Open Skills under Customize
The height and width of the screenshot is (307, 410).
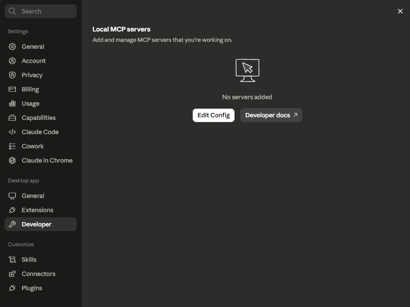41,260
